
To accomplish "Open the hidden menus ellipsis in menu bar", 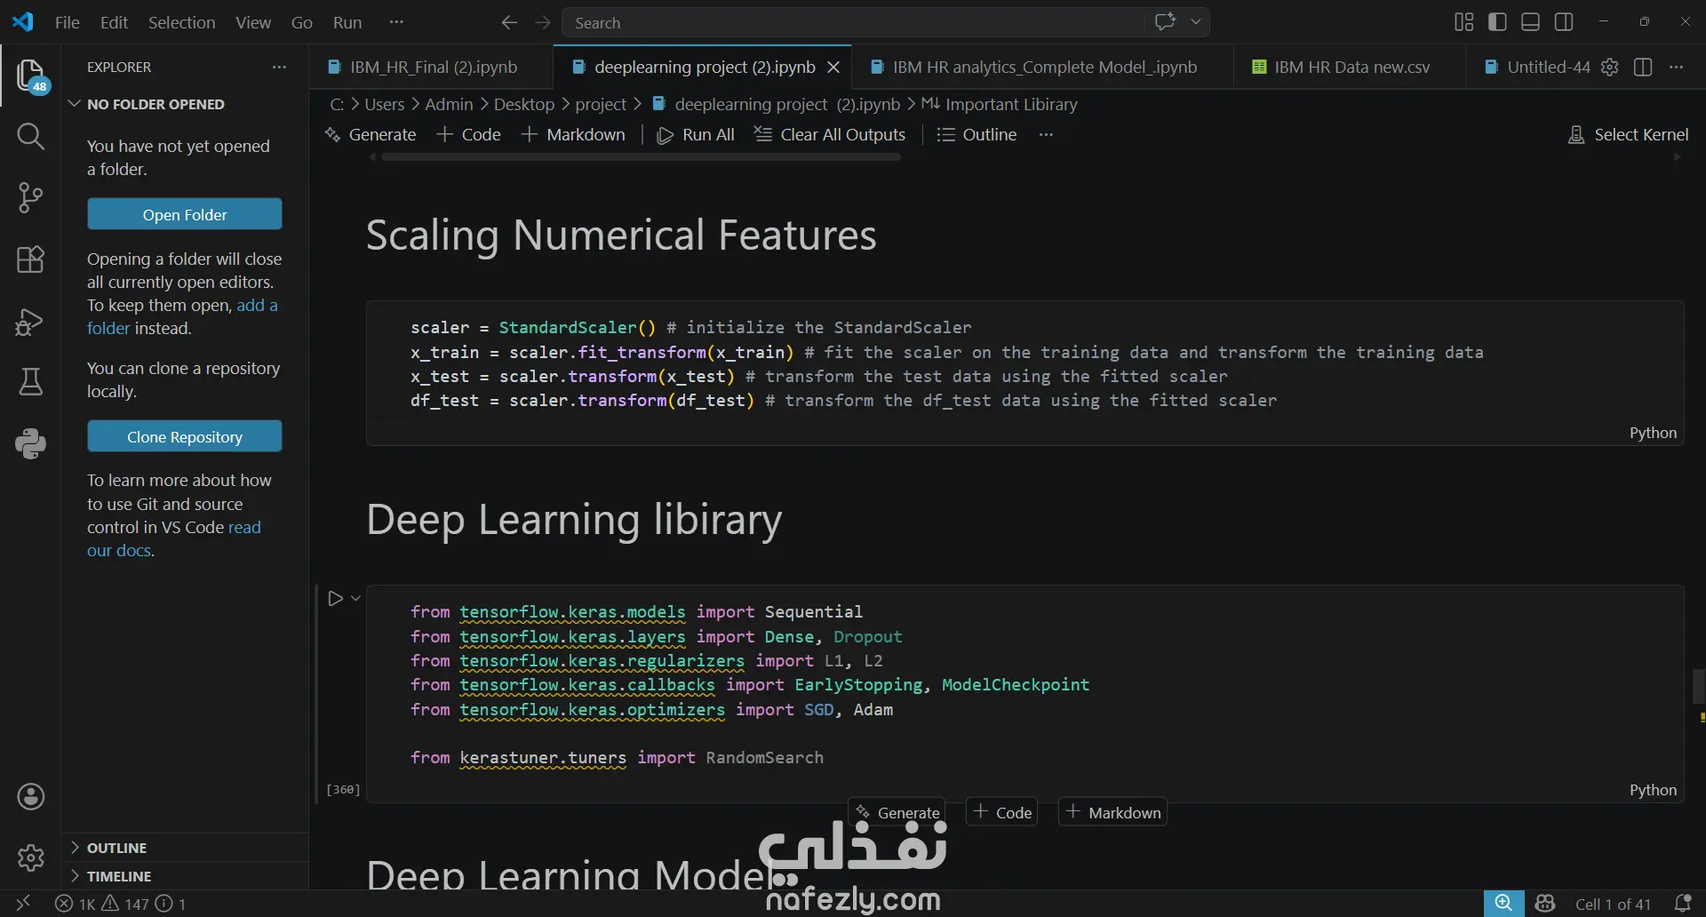I will [x=396, y=22].
